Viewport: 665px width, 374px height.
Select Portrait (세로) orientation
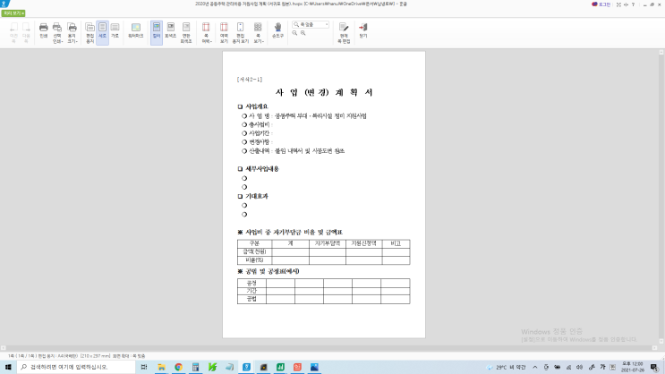[x=102, y=32]
